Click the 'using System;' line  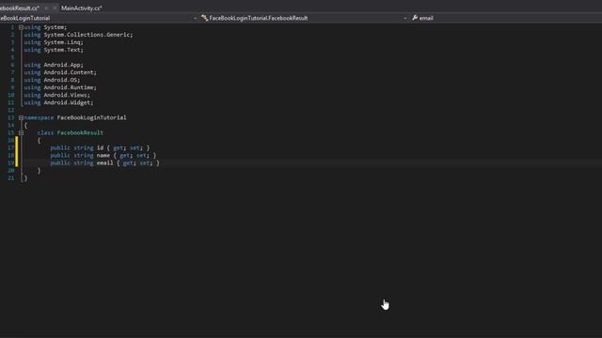point(45,27)
